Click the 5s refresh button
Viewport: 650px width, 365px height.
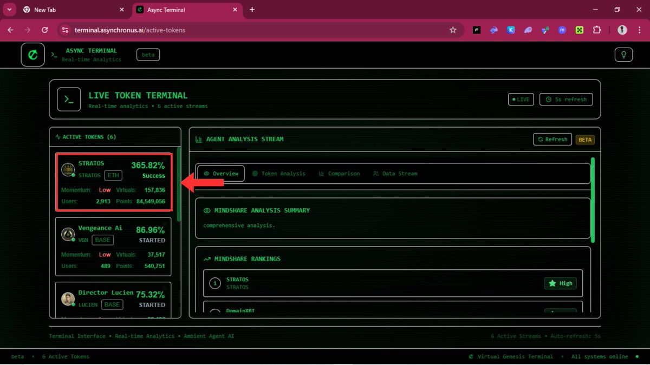(x=566, y=99)
